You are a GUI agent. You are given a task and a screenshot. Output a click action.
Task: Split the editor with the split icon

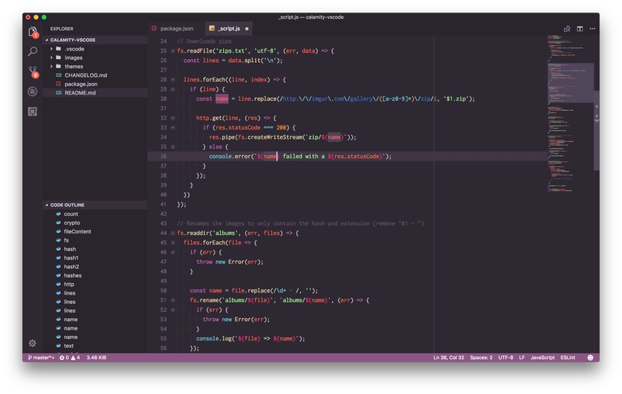tap(579, 29)
